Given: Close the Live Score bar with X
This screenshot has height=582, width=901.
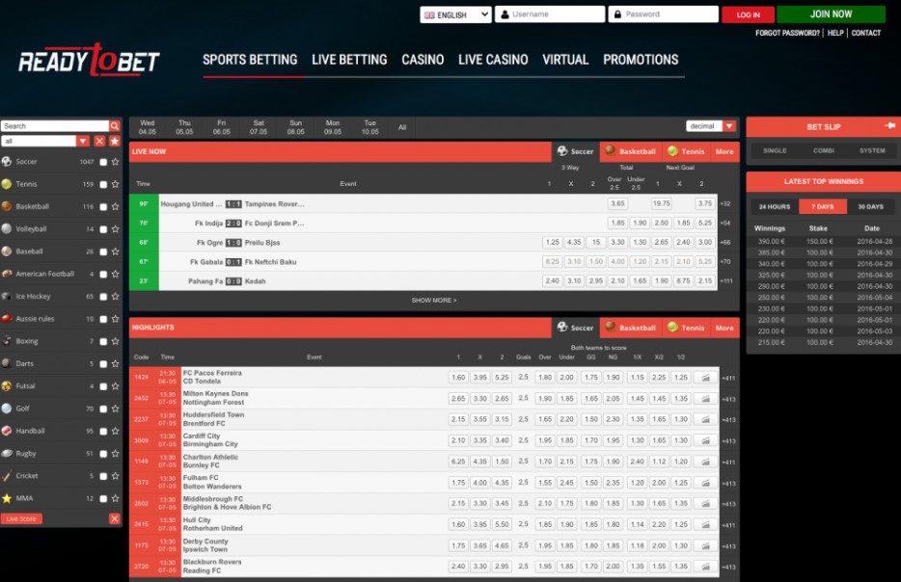Looking at the screenshot, I should pos(115,518).
